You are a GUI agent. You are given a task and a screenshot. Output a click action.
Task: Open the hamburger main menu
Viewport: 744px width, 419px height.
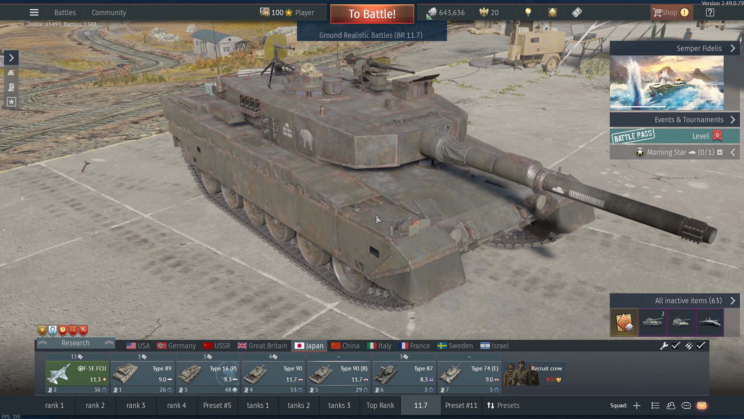pos(34,13)
